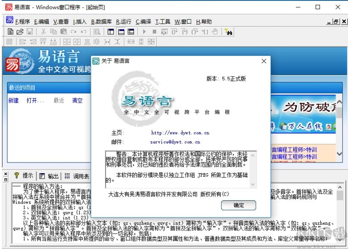Image resolution: width=348 pixels, height=250 pixels.
Task: Click the equal height arrows icon
Action: [x=141, y=41]
